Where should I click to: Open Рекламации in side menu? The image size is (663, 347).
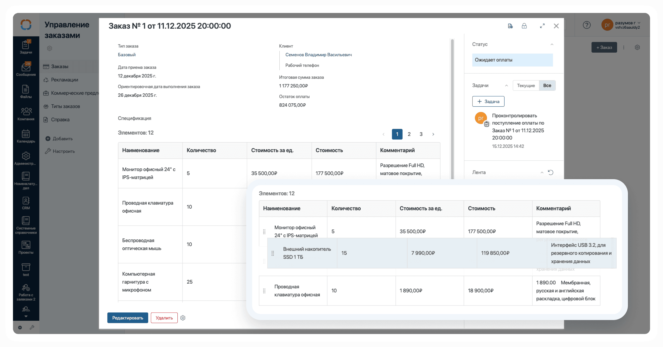(65, 80)
